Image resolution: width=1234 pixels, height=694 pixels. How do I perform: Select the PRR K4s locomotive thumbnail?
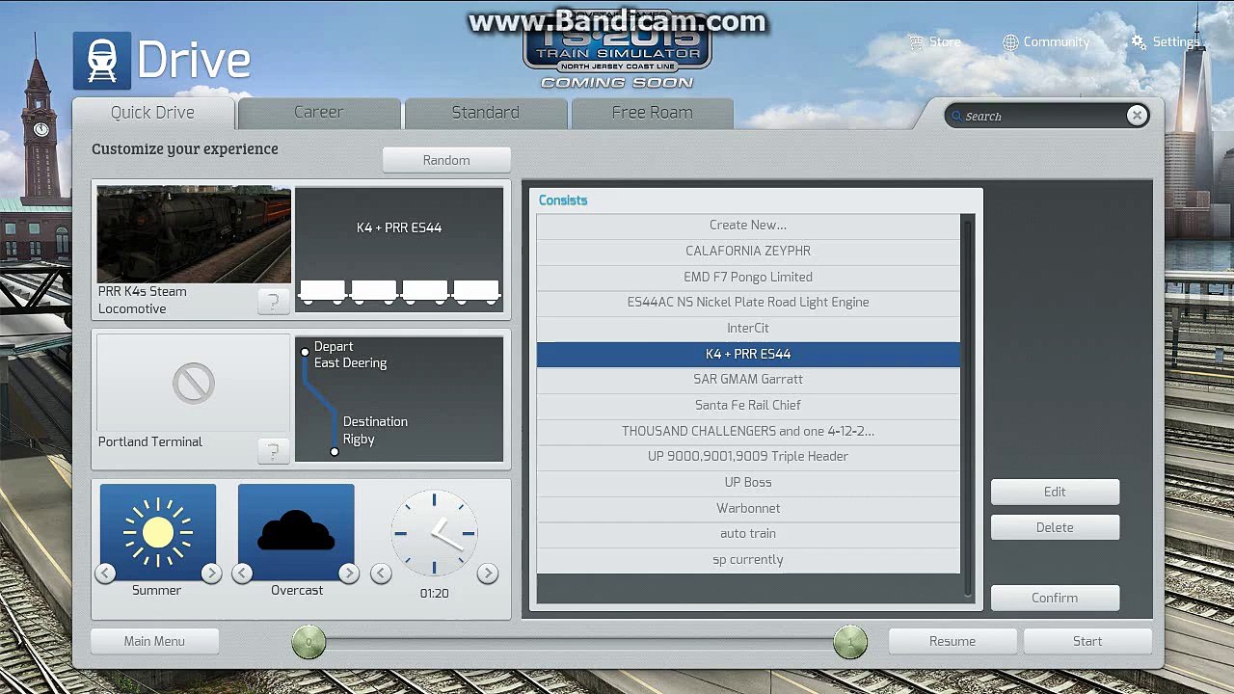[194, 234]
